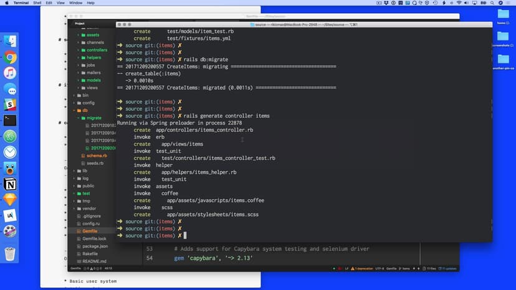This screenshot has width=516, height=290.
Task: Open Google Chrome from the dock
Action: pos(10,57)
